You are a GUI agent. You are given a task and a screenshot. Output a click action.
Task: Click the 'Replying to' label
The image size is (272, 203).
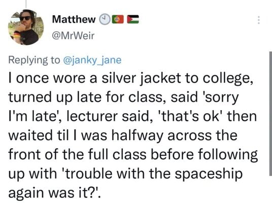(34, 60)
